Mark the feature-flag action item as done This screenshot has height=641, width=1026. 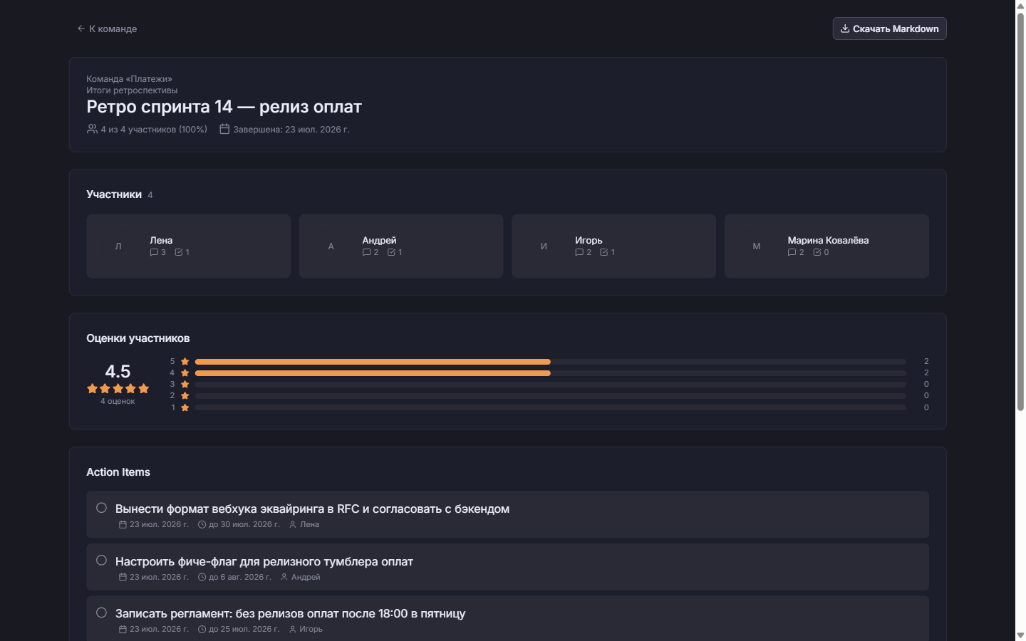(x=101, y=561)
